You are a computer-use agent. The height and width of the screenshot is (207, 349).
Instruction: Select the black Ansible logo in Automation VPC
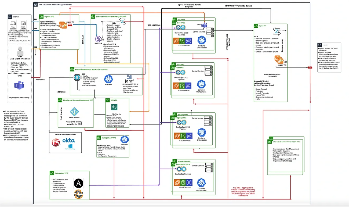click(x=78, y=183)
